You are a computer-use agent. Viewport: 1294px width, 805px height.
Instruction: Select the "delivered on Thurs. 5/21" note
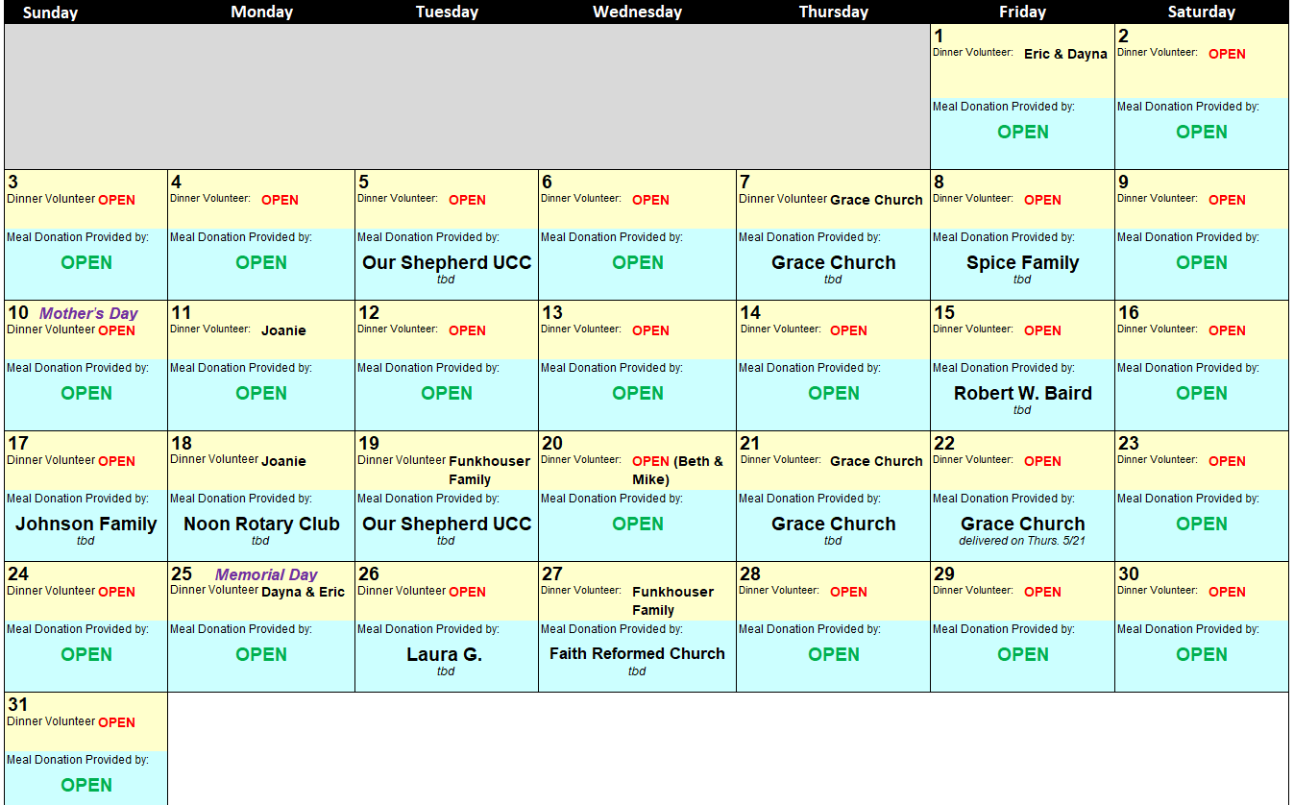point(1022,541)
